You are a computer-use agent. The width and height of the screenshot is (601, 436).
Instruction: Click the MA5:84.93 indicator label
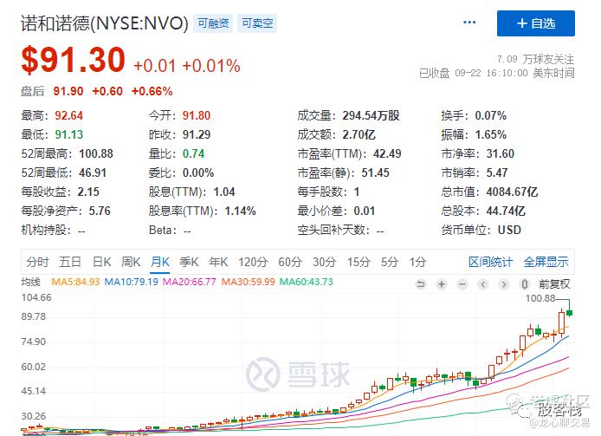pos(75,282)
